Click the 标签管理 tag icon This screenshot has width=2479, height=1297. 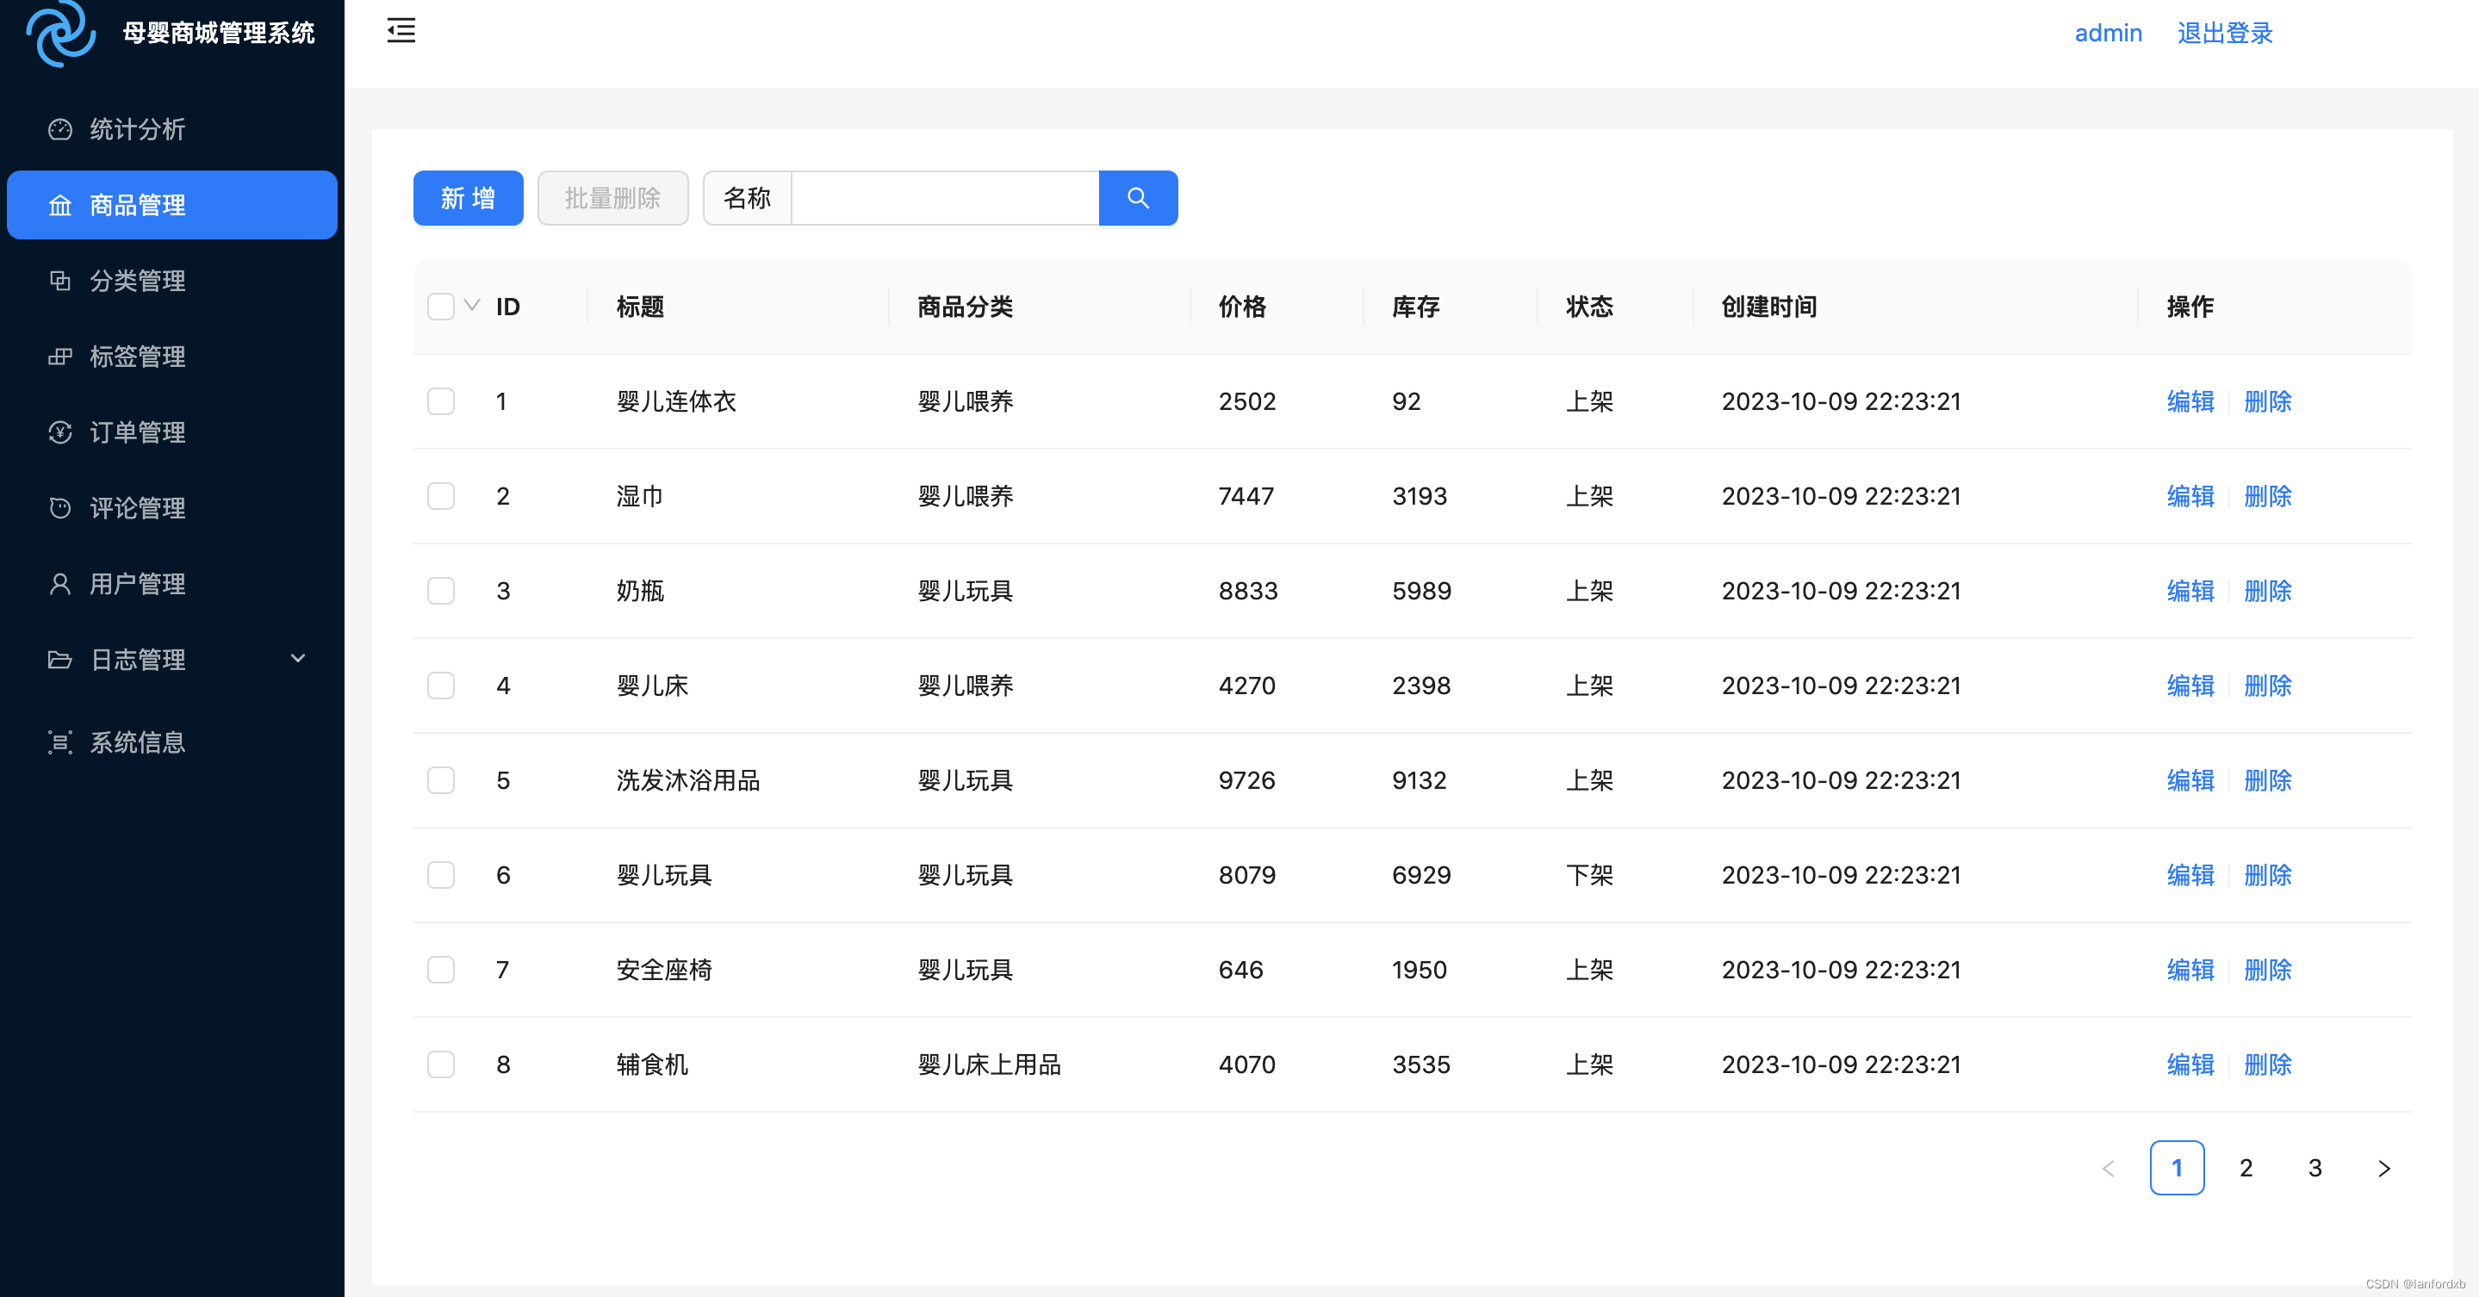click(x=59, y=357)
